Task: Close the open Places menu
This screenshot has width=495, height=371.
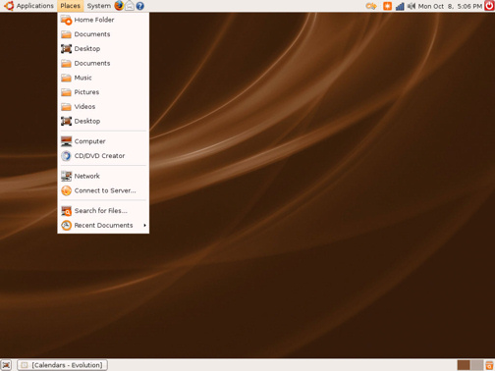Action: click(70, 6)
